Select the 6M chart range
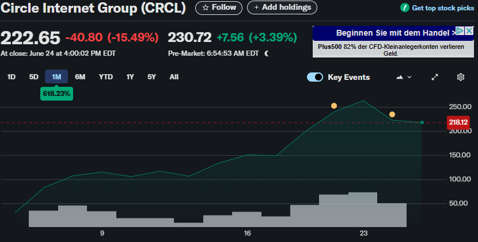 (x=80, y=76)
